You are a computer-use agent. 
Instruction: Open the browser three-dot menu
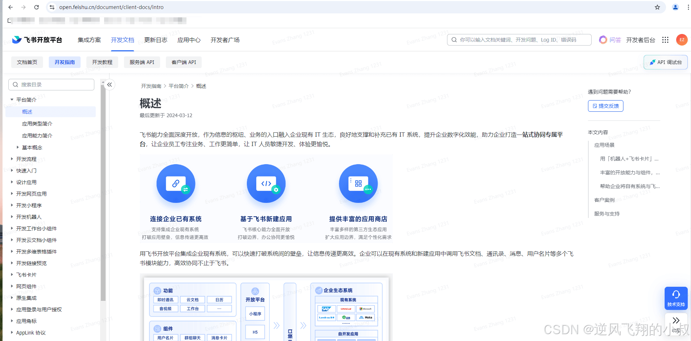pyautogui.click(x=688, y=7)
